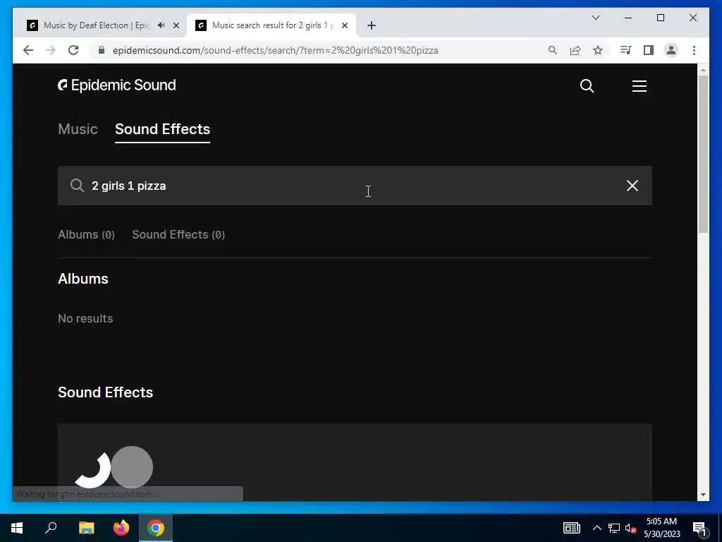Click the Sound Effects section heading
Screen dimensions: 722x542
pos(106,392)
